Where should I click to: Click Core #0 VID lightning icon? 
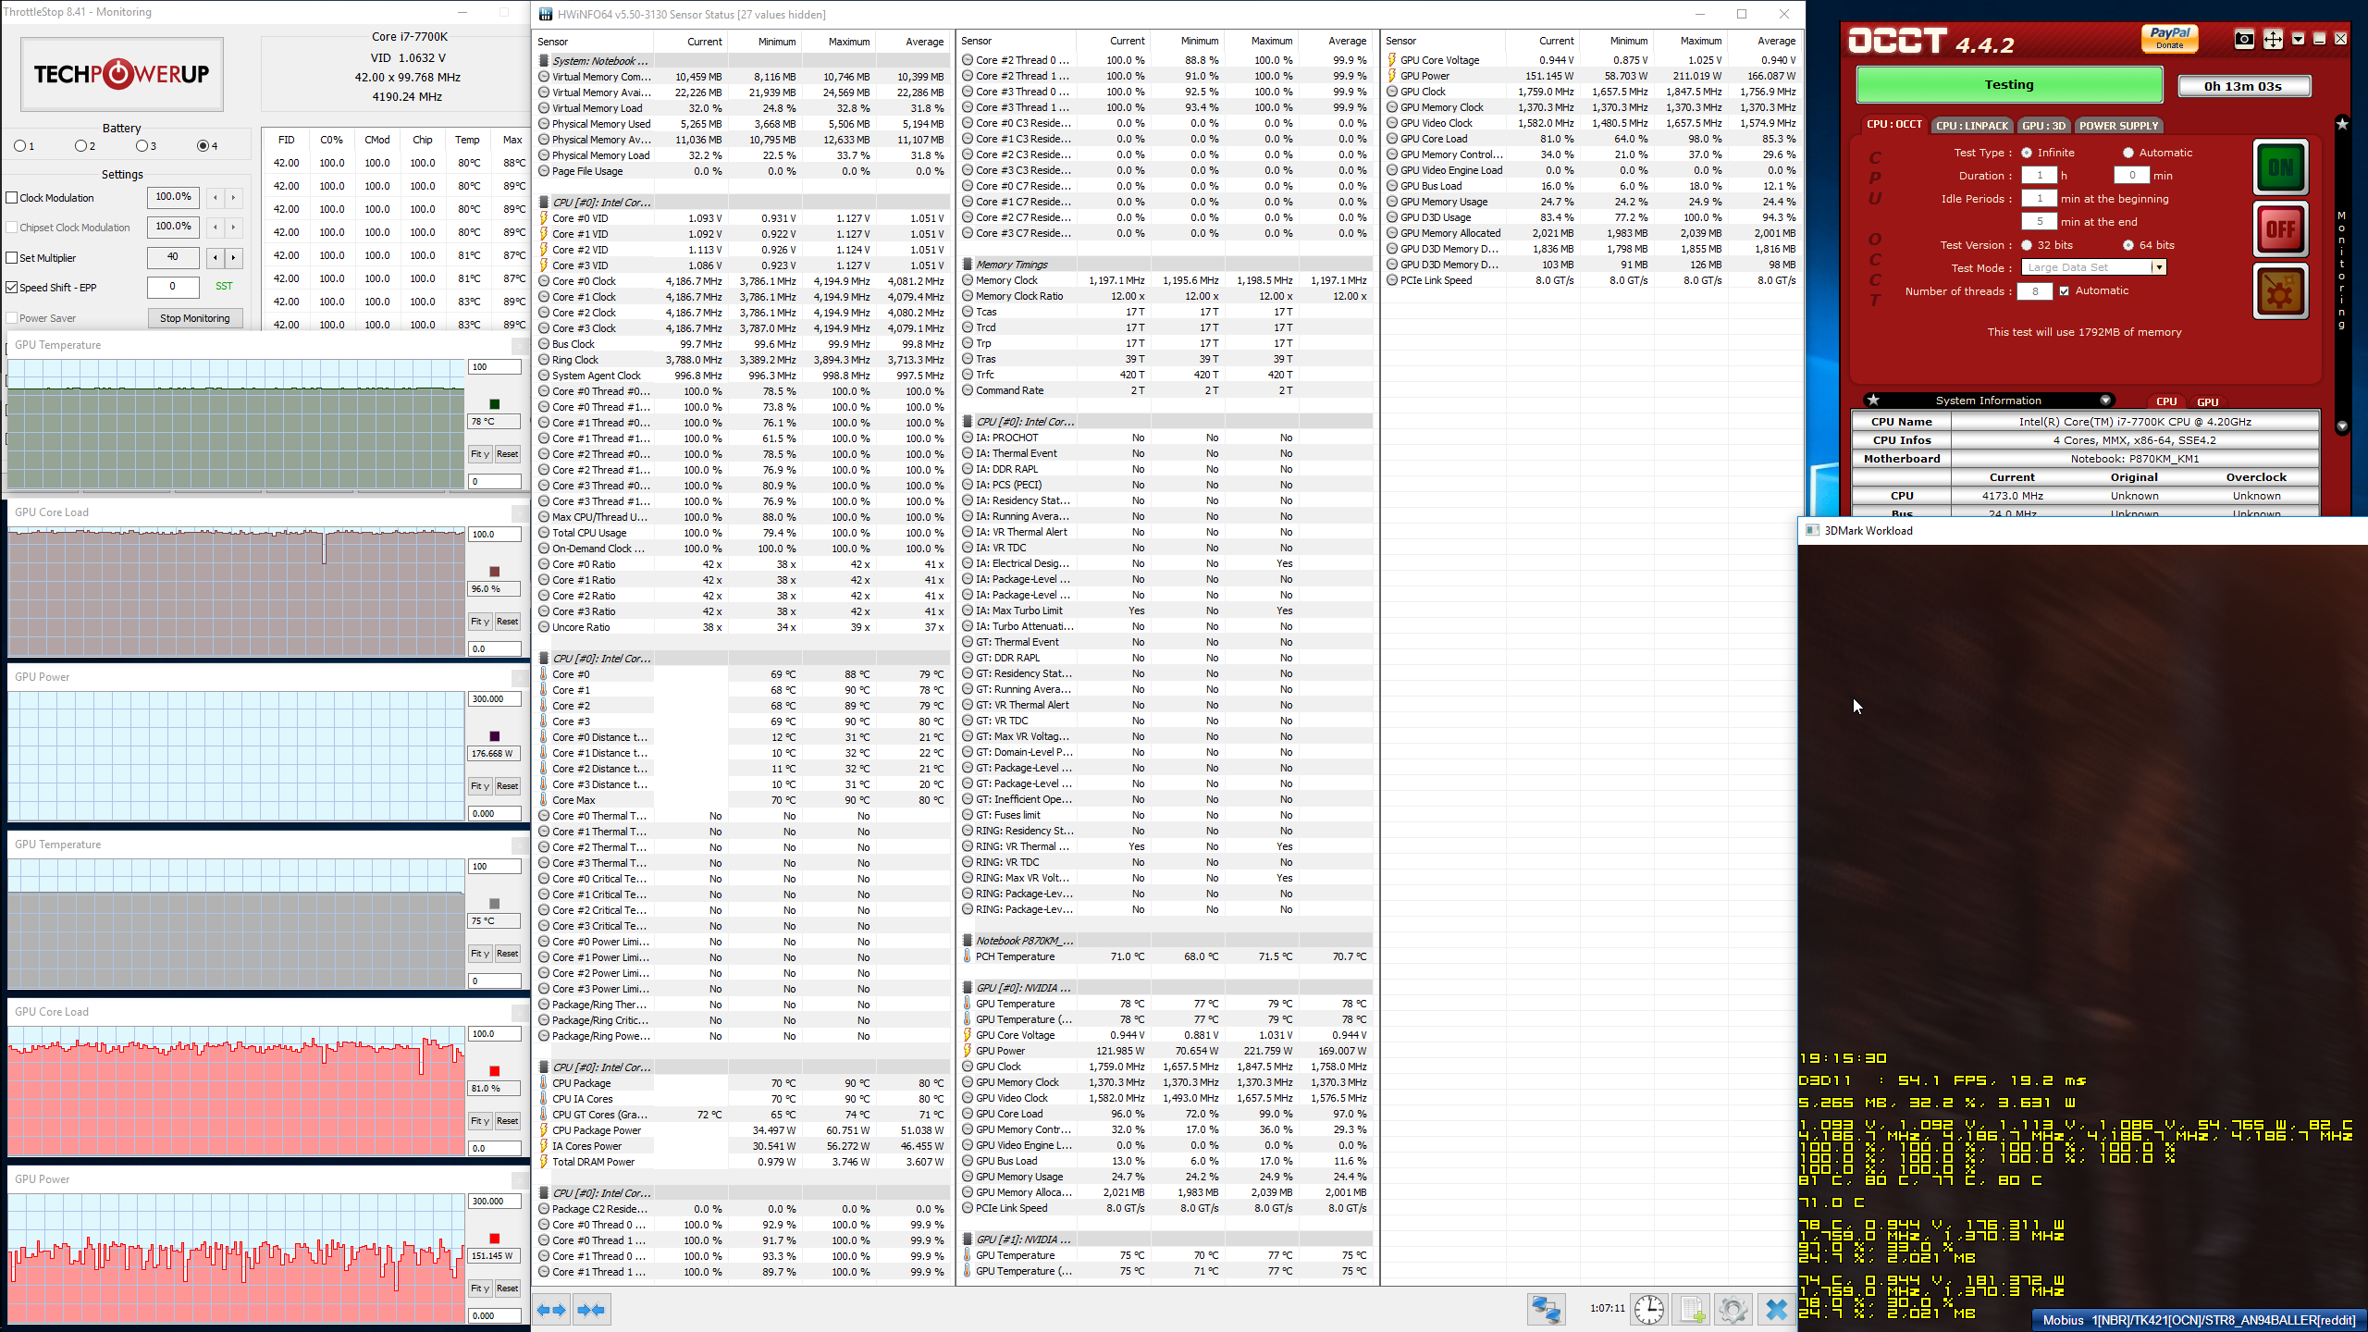click(544, 219)
